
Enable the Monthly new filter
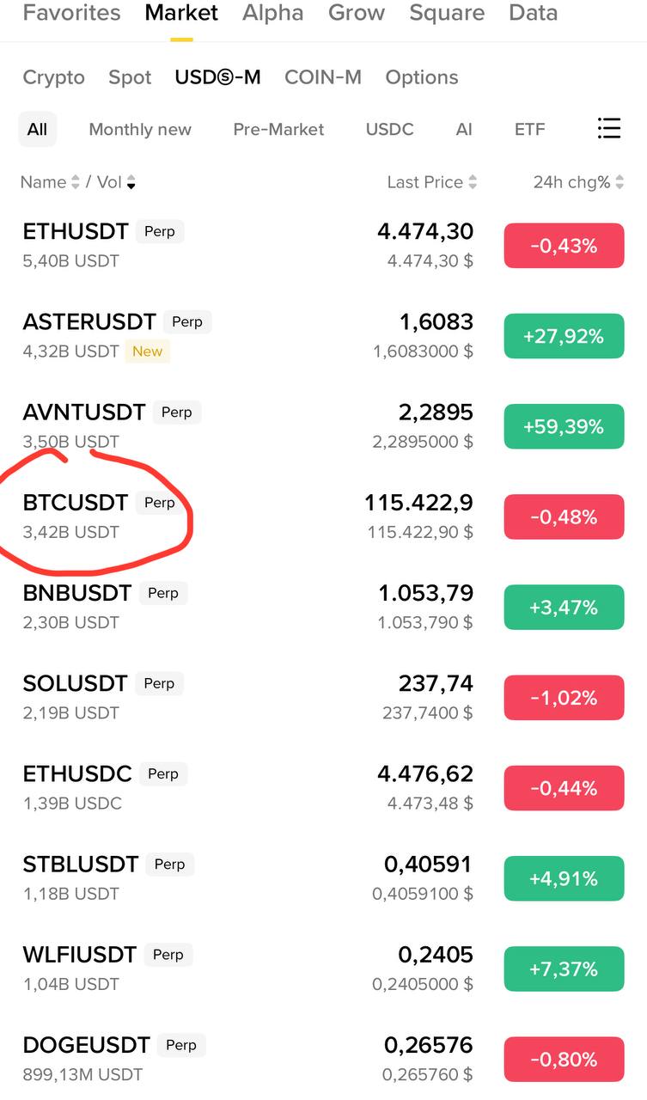(x=140, y=129)
